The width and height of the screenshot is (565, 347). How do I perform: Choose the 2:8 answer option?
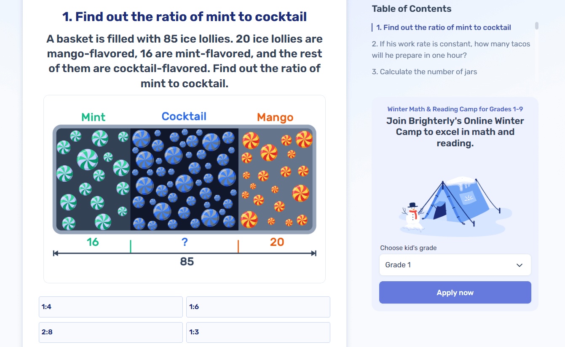click(x=110, y=332)
